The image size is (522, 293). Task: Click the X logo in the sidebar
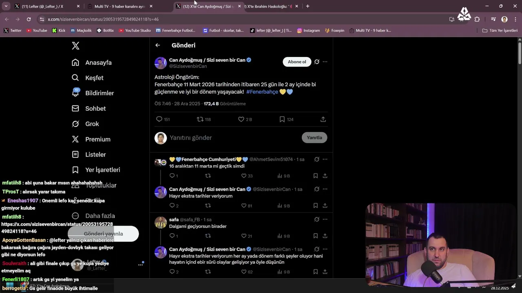click(75, 46)
